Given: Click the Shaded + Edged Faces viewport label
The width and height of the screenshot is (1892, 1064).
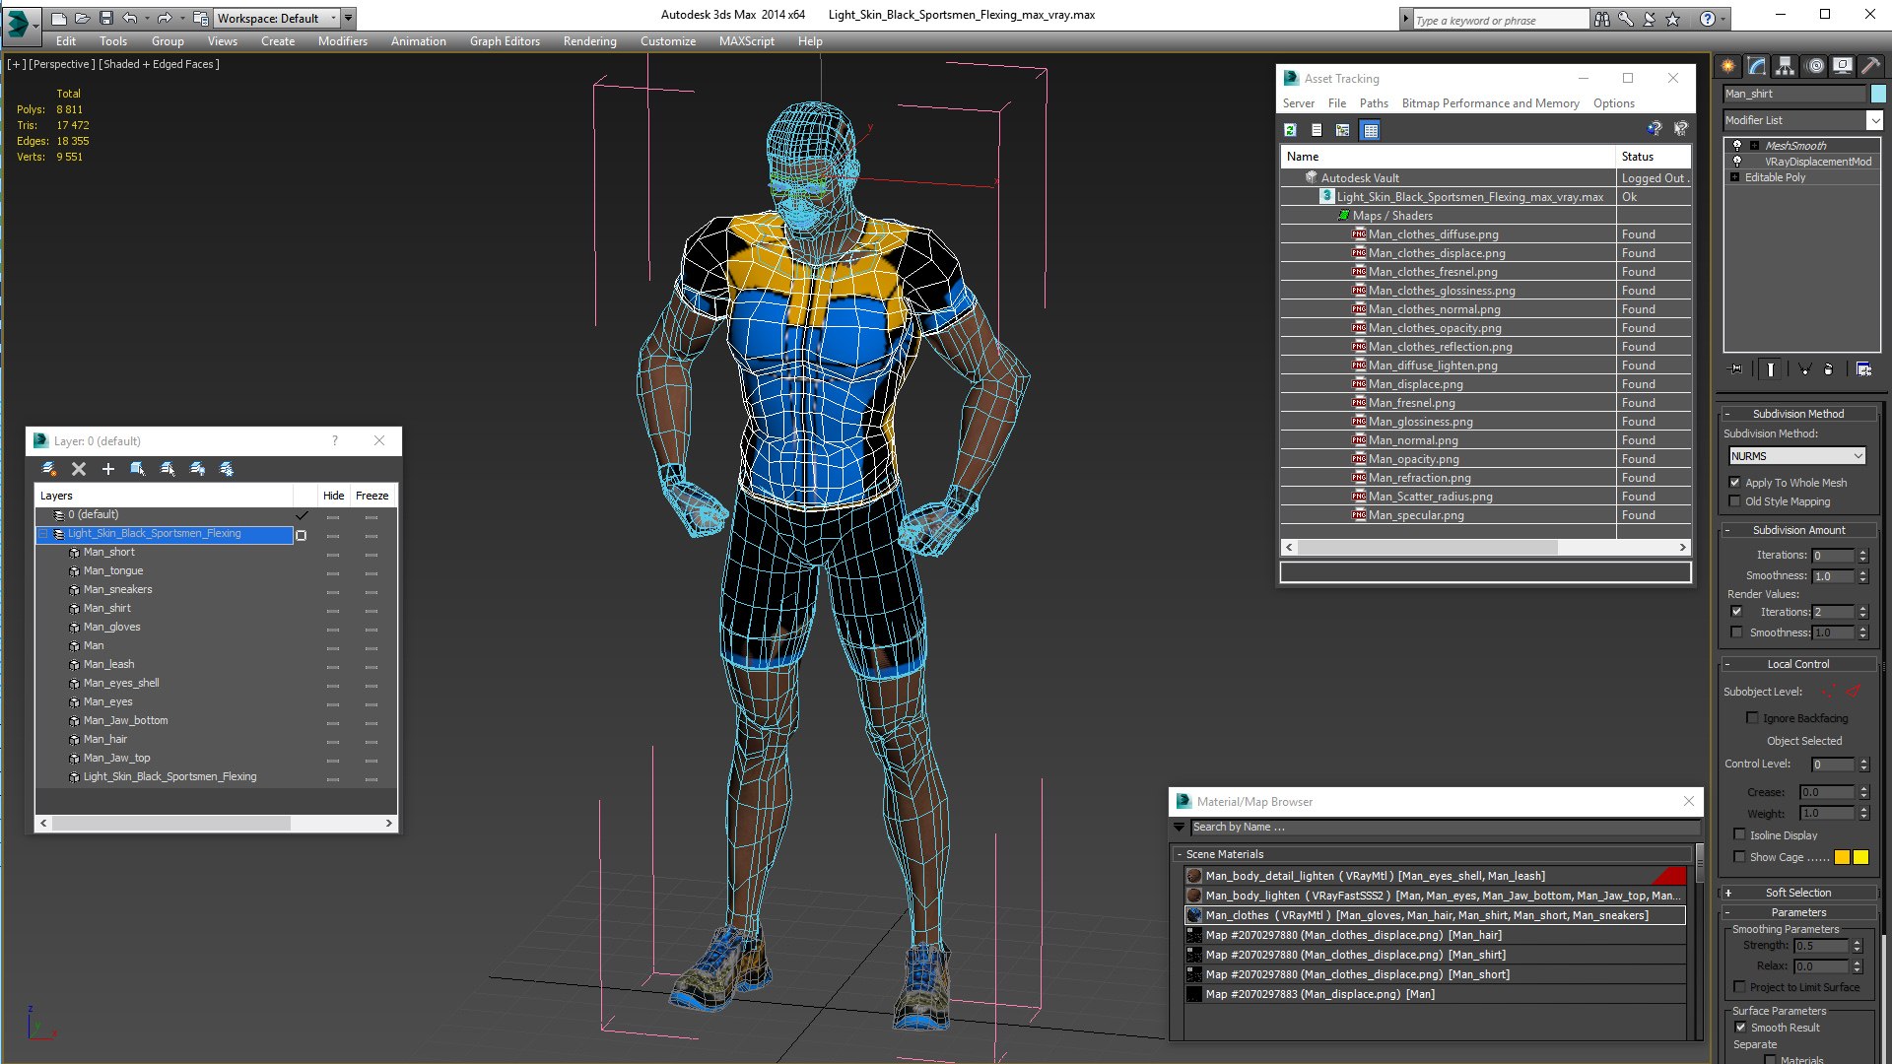Looking at the screenshot, I should tap(160, 64).
